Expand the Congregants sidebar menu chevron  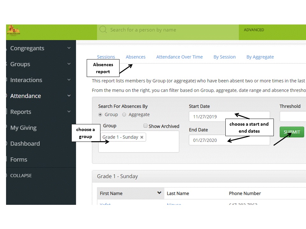69,48
